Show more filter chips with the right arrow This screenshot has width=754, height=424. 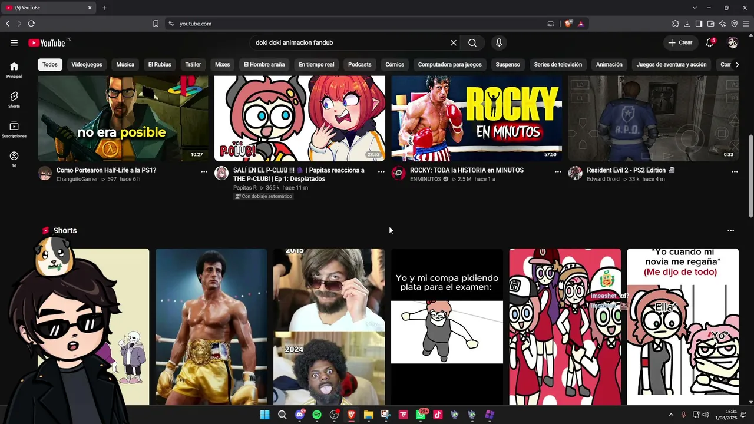pos(737,64)
